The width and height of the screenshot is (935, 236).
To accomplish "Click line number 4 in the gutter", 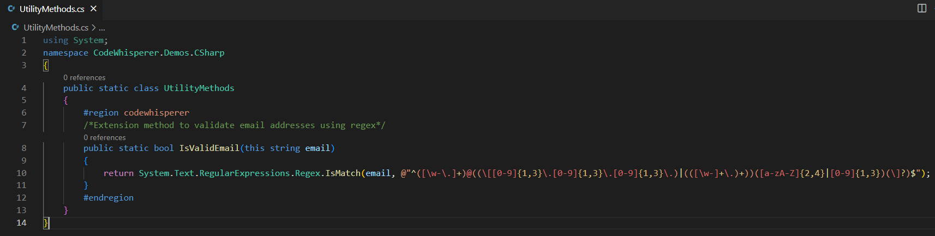I will [23, 88].
